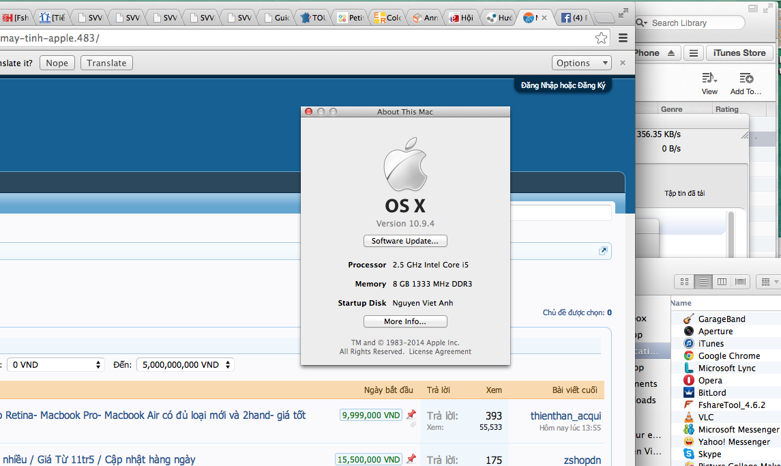This screenshot has width=781, height=466.
Task: Click the pin icon beside 9,999,000 VND
Action: (411, 414)
